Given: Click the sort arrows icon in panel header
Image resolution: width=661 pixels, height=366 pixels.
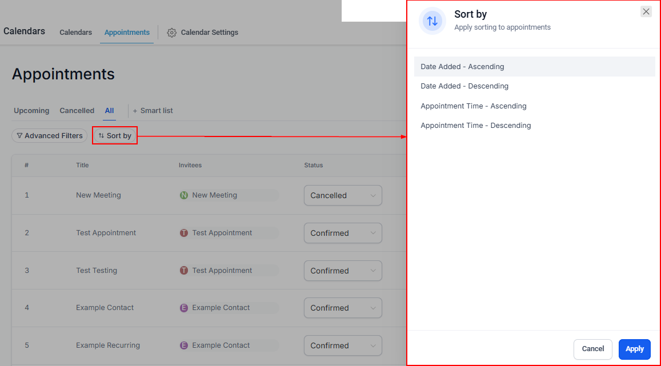Looking at the screenshot, I should point(432,21).
